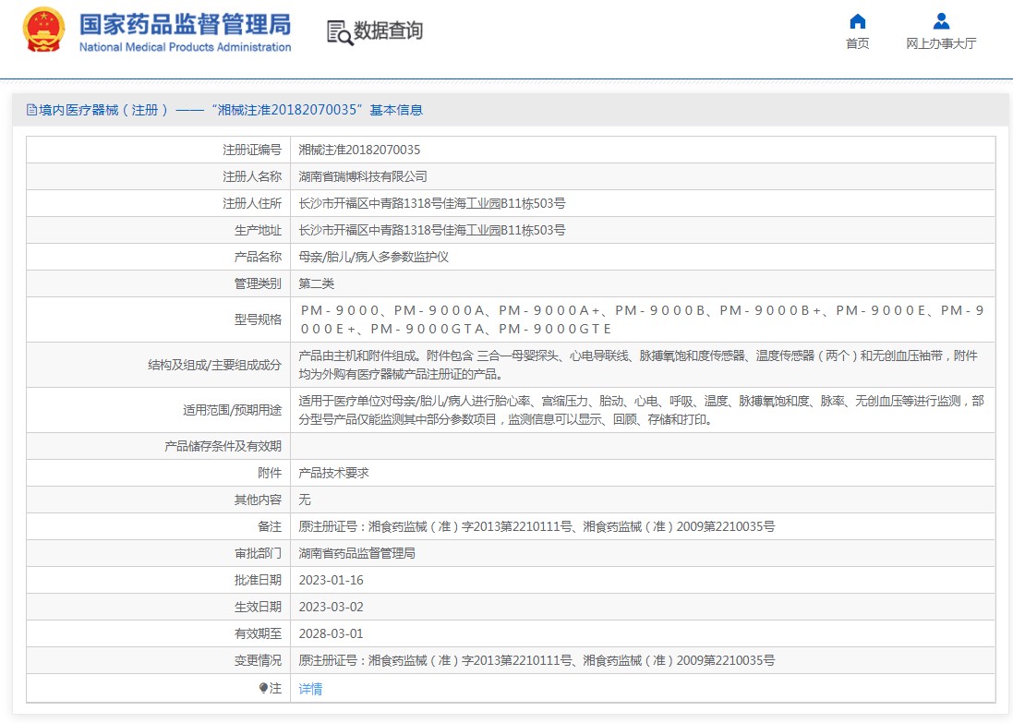Click the 适用范围/预期用途 description text
1013x723 pixels.
(641, 410)
